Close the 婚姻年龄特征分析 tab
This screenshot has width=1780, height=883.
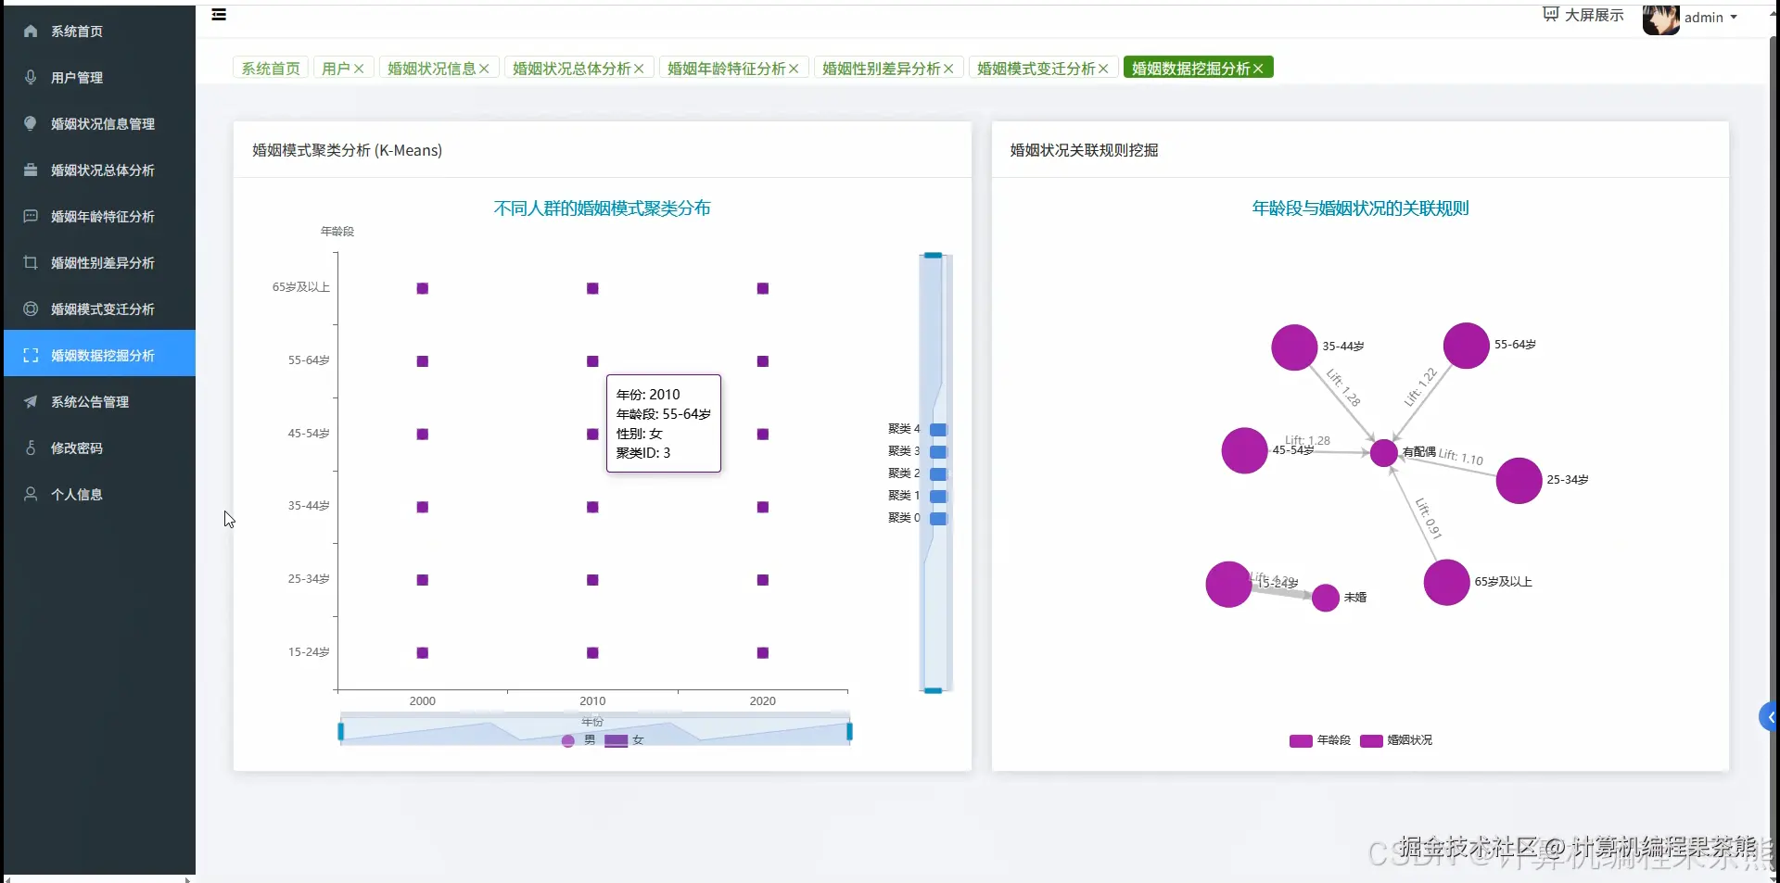(x=794, y=69)
